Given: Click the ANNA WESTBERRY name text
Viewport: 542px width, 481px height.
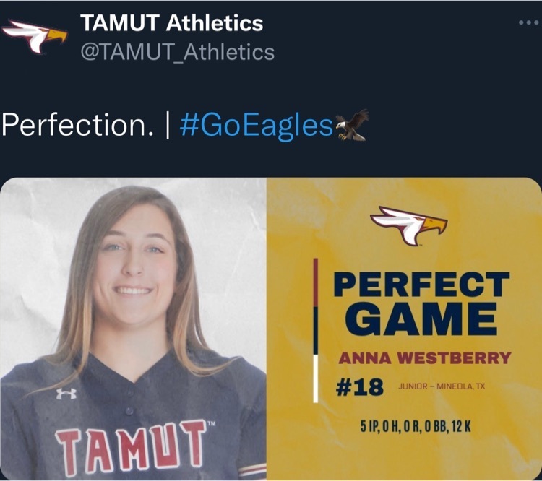Looking at the screenshot, I should click(x=425, y=358).
